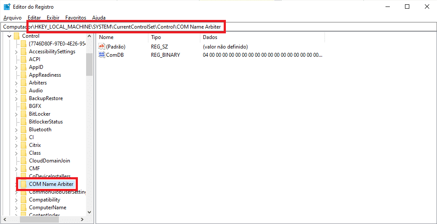Collapse the Control tree node

click(x=10, y=36)
